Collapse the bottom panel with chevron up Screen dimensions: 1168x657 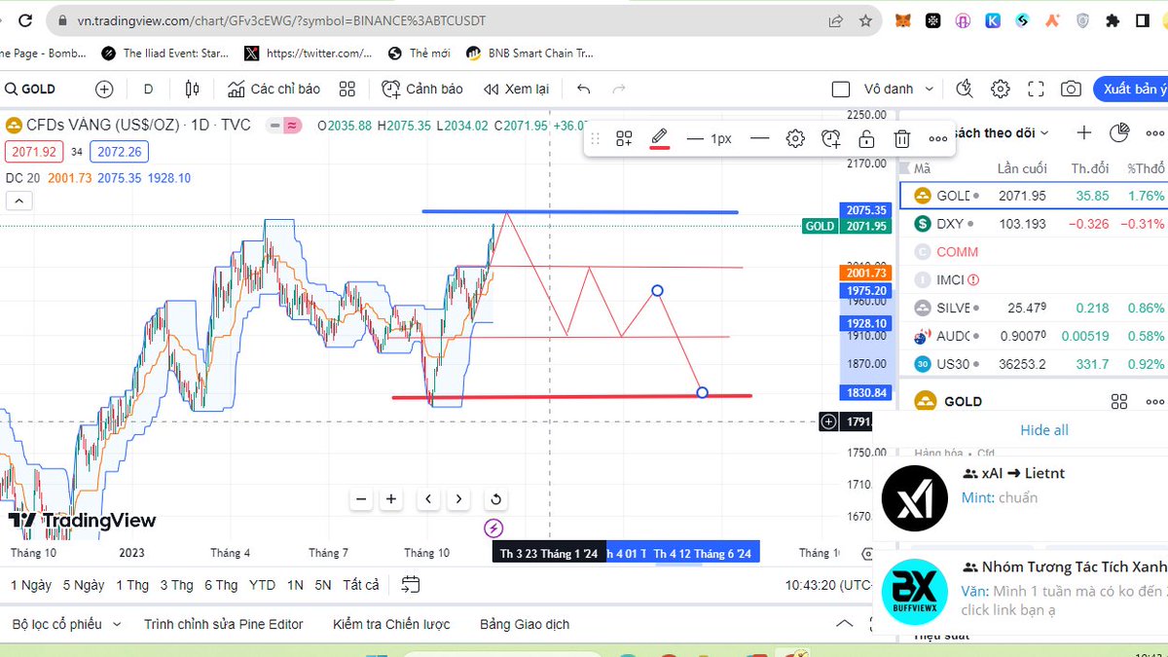(844, 623)
